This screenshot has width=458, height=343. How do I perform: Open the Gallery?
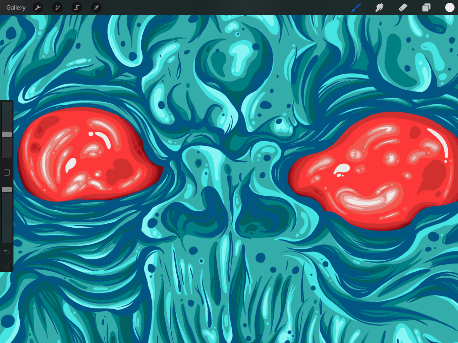click(16, 7)
